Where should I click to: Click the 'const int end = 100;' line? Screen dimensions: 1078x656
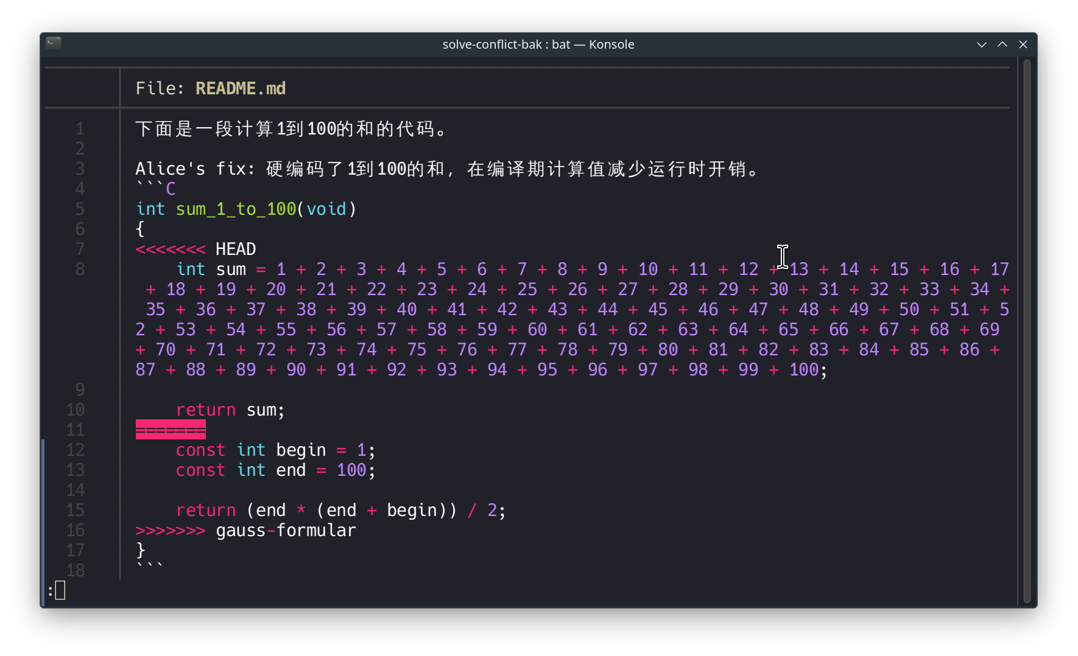[x=274, y=470]
